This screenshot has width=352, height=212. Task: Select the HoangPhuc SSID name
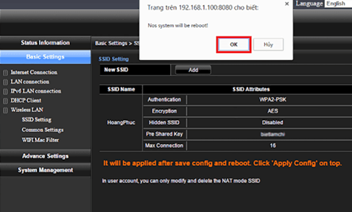(121, 123)
